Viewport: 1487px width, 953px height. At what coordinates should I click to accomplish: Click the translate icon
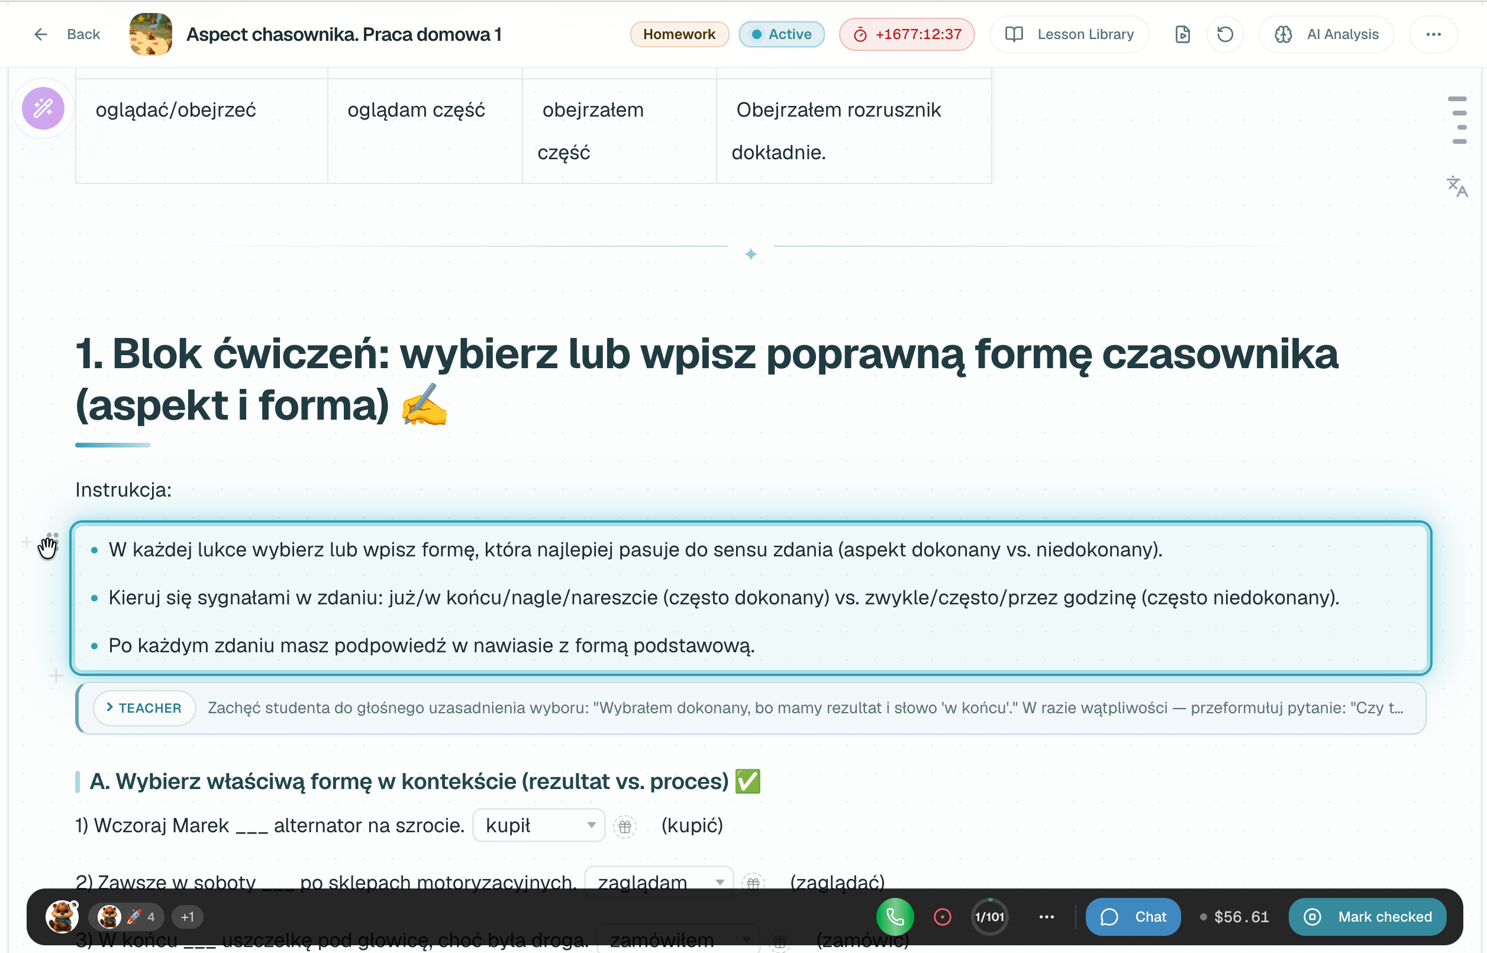click(x=1457, y=186)
